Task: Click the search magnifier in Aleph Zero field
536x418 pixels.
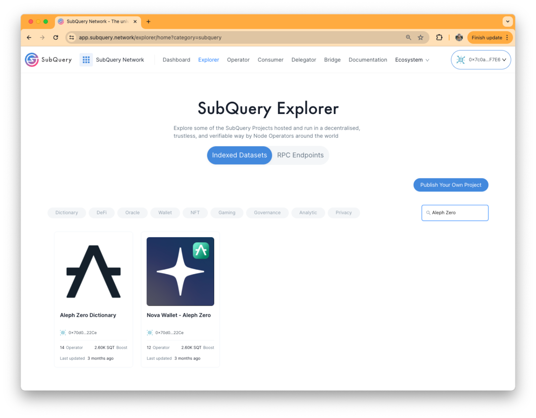Action: (x=428, y=213)
